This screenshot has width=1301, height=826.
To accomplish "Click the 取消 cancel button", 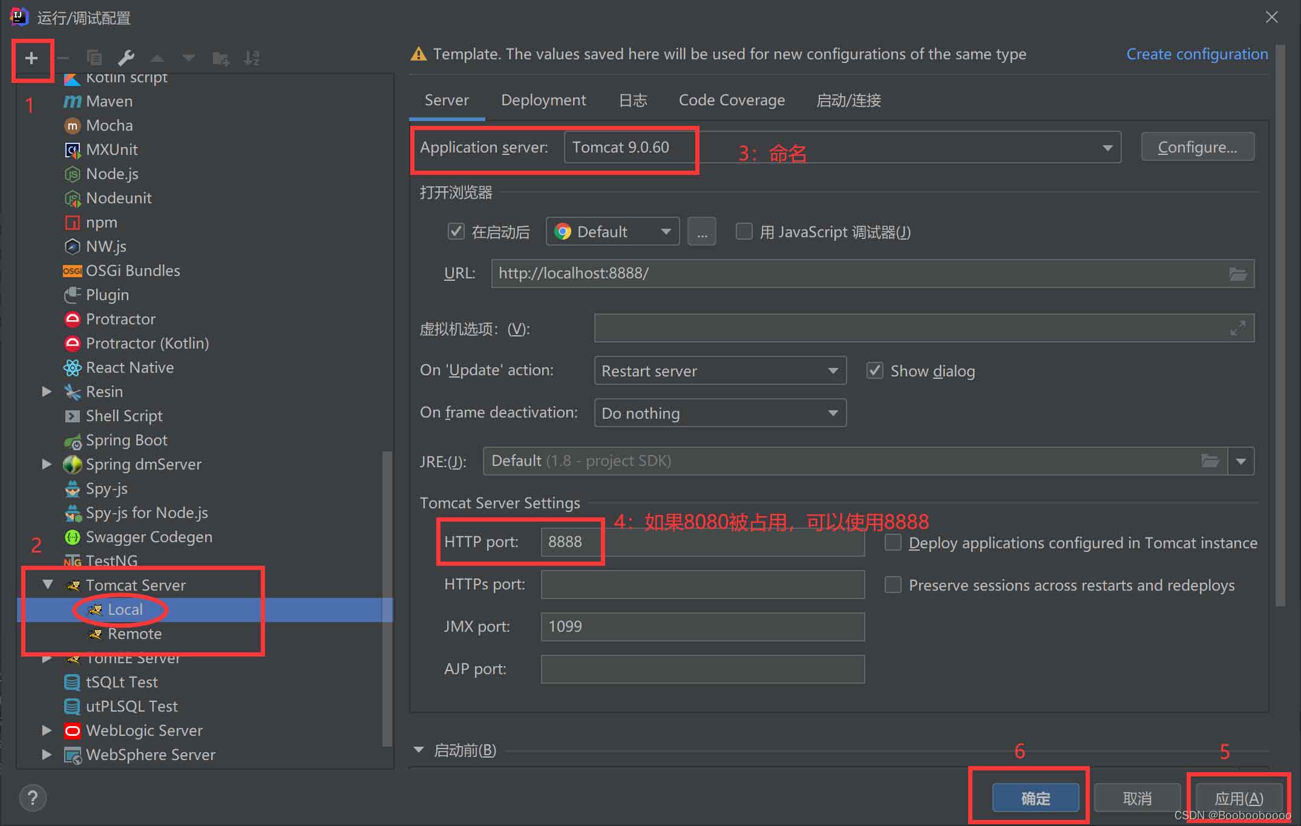I will tap(1137, 798).
